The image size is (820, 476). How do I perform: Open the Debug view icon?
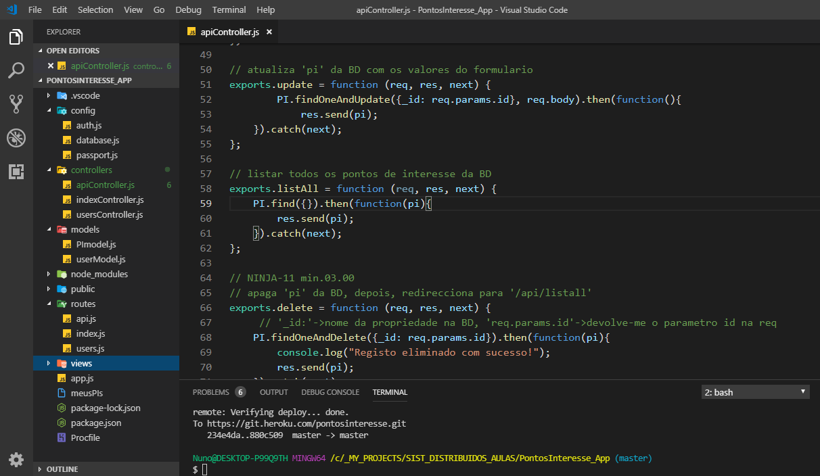(x=16, y=138)
